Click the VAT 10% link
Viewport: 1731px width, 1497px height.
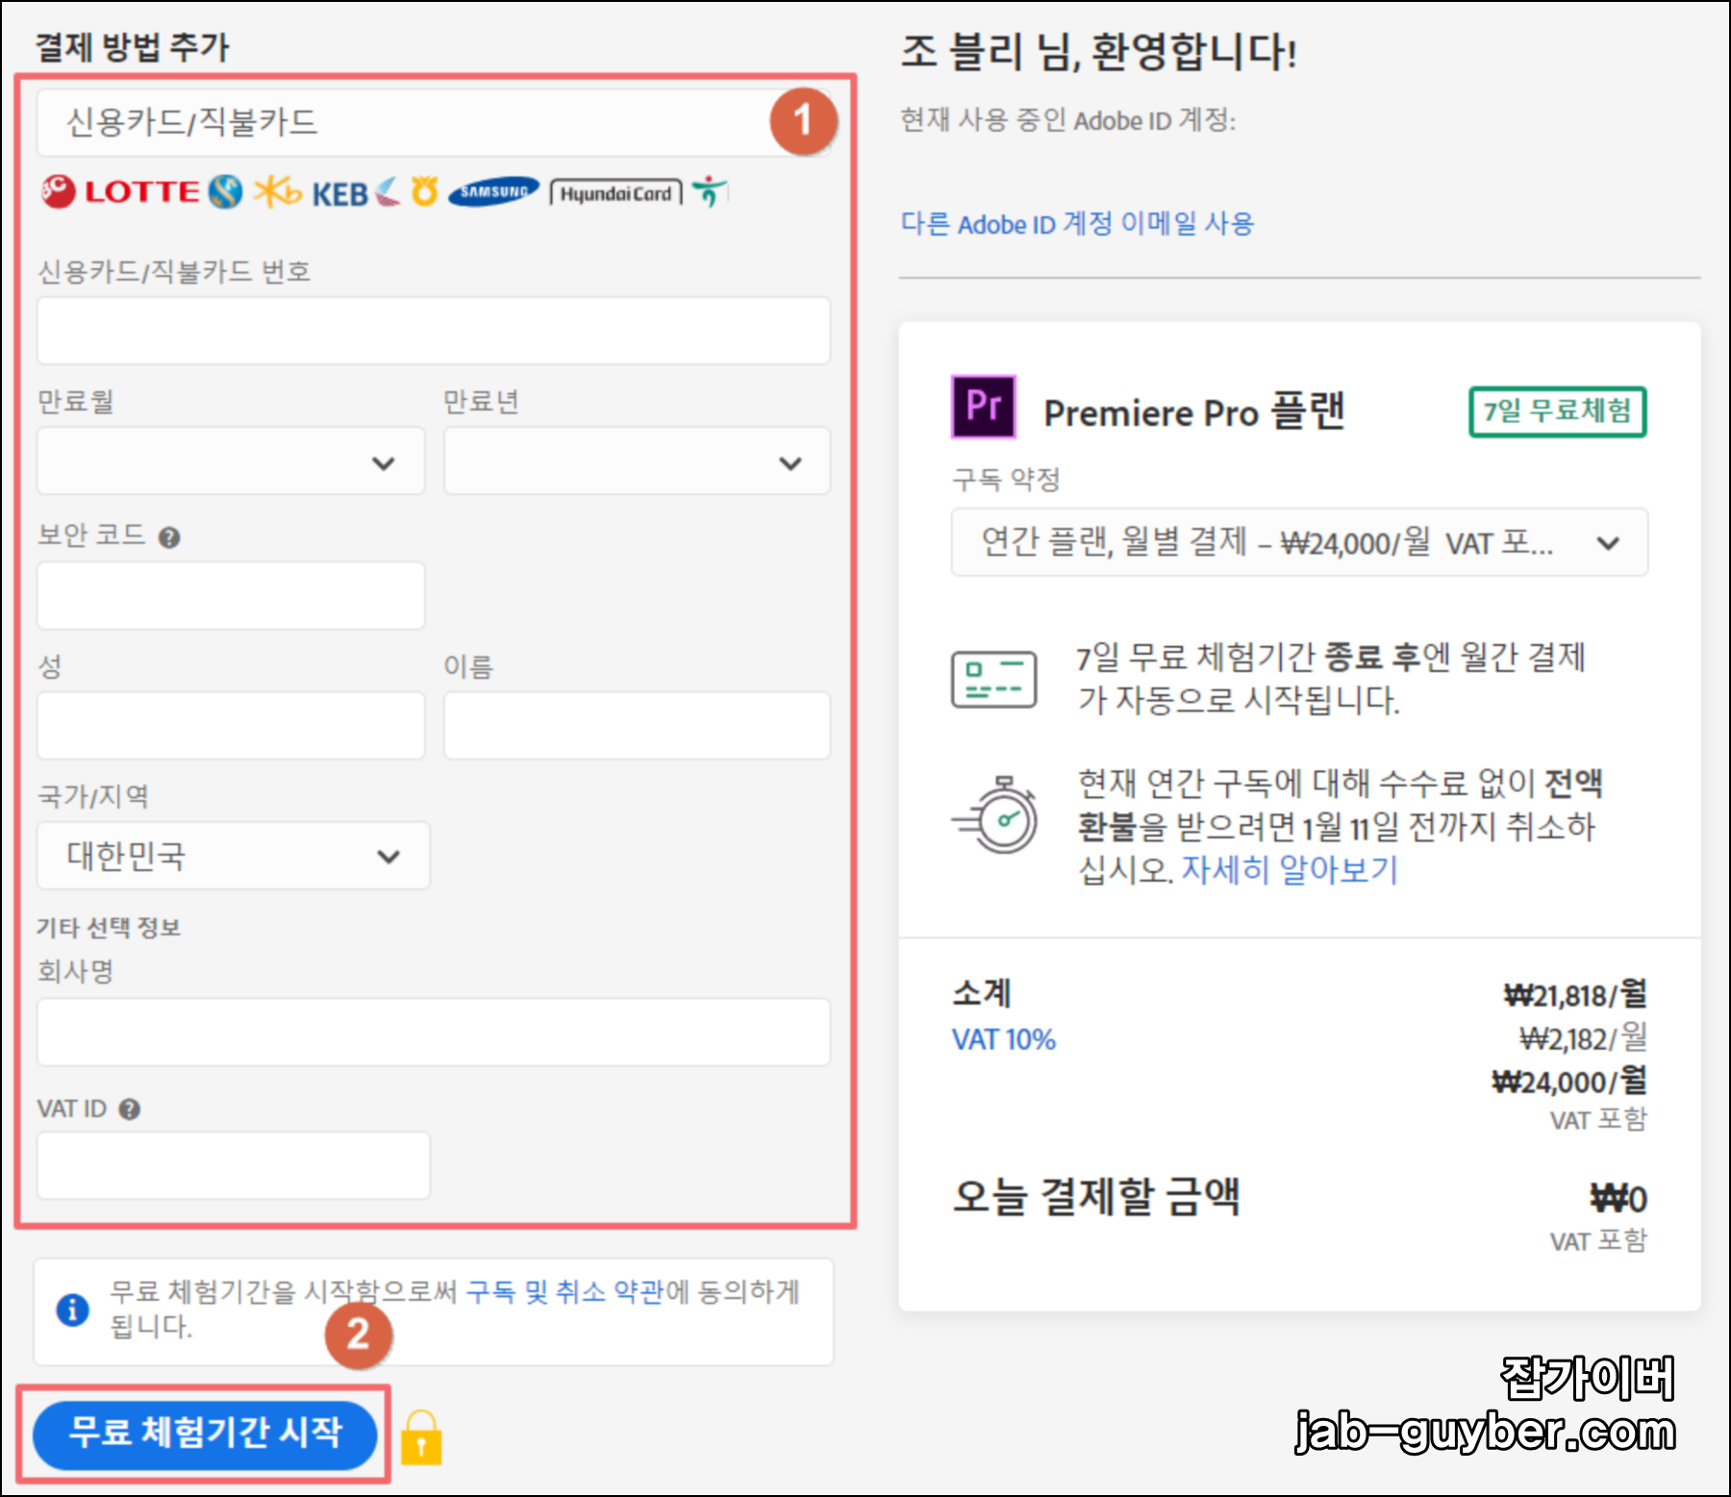tap(1004, 1039)
